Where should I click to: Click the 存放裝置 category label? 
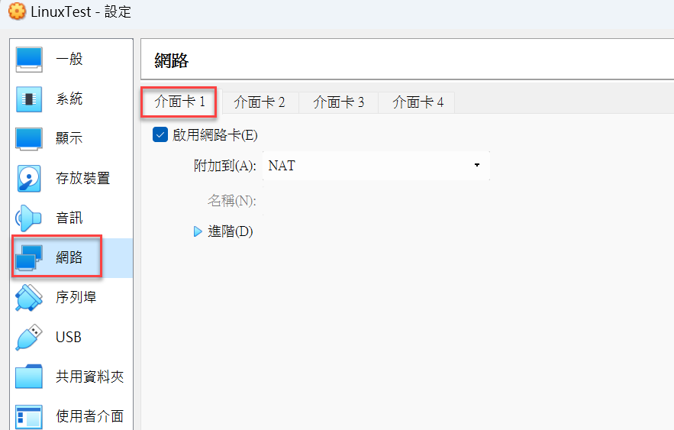tap(83, 178)
